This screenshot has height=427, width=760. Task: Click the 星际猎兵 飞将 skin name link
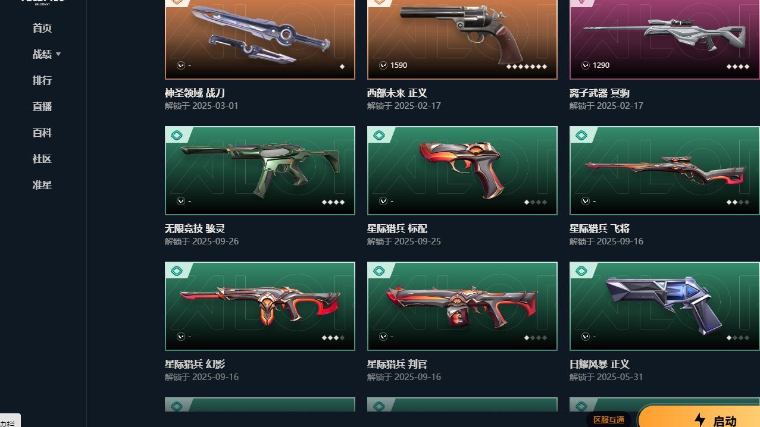point(599,228)
